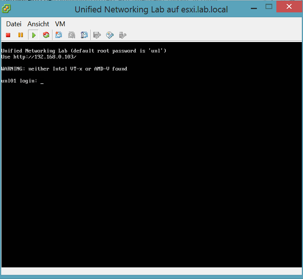
Task: Connect CD/DVD device toolbar icon
Action: (x=110, y=35)
